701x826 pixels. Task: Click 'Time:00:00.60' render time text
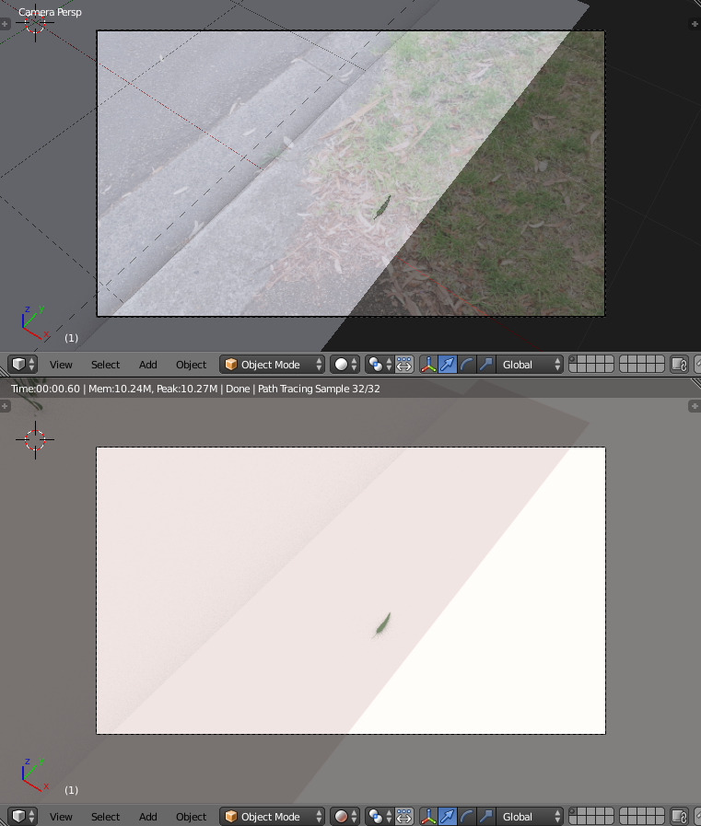pyautogui.click(x=45, y=389)
